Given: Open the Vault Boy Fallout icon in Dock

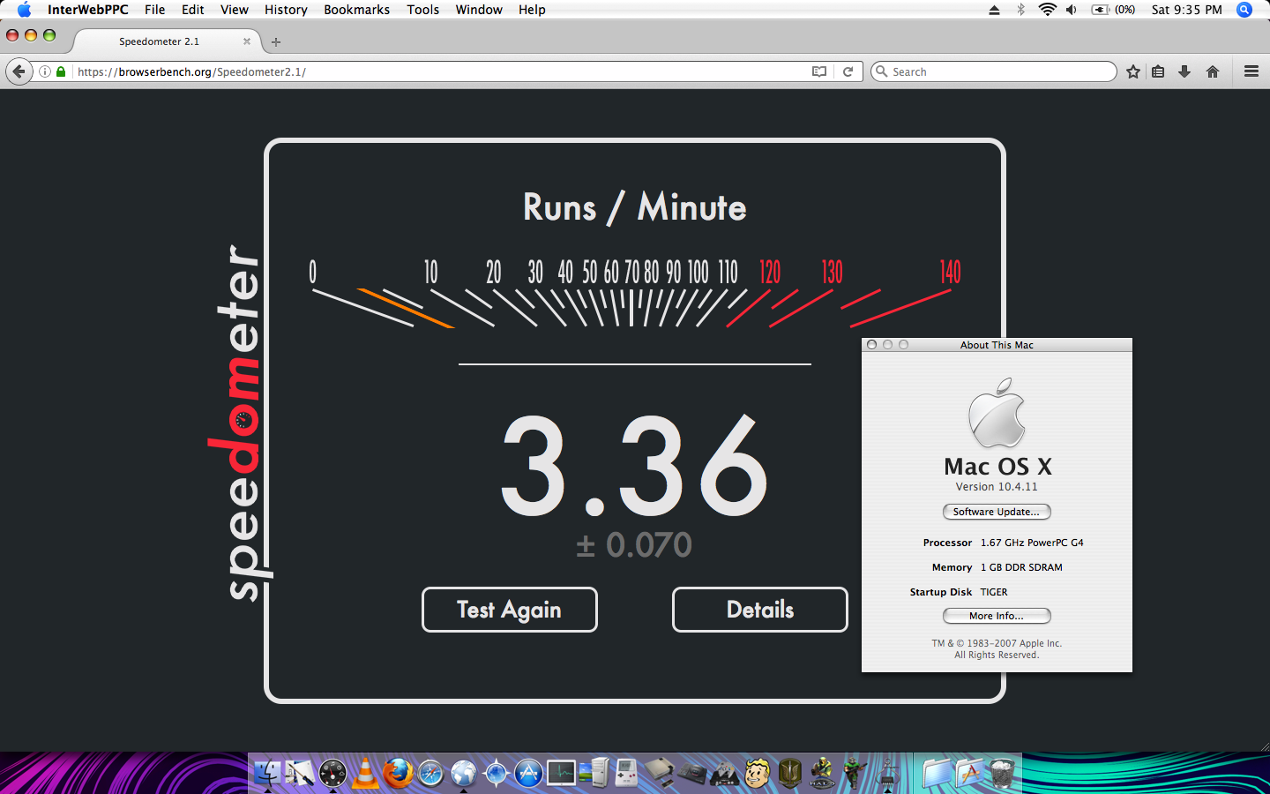Looking at the screenshot, I should click(757, 773).
